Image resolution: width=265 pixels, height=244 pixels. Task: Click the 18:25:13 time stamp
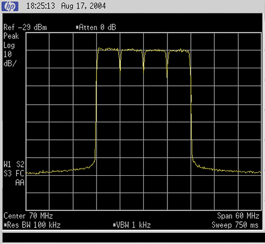[x=41, y=6]
